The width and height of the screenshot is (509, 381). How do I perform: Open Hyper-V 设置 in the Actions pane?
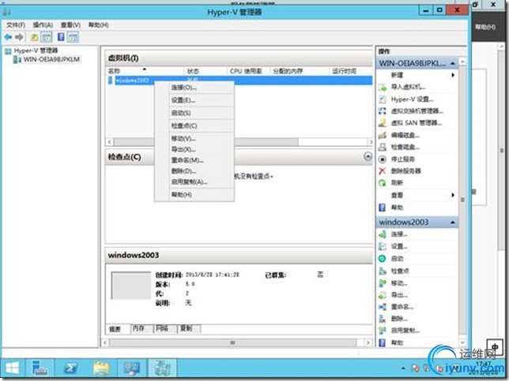point(412,99)
